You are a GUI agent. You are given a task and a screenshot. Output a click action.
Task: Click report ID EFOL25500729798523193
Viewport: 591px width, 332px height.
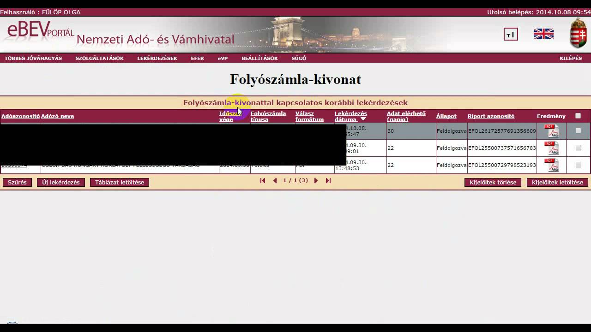click(x=502, y=165)
